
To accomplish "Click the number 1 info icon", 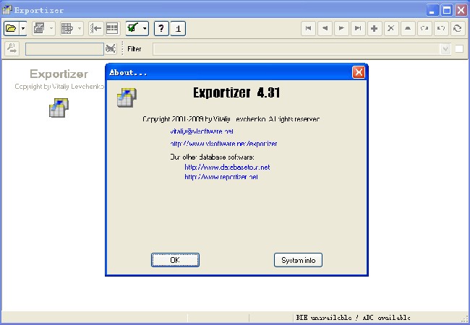I will [178, 28].
